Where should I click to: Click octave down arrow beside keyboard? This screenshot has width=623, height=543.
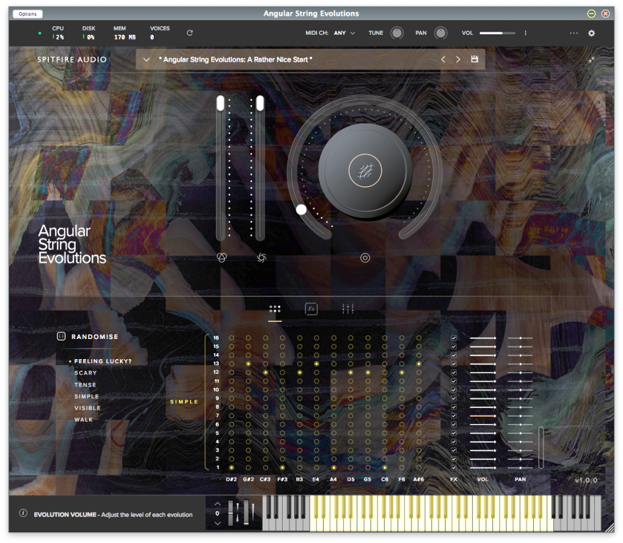(217, 523)
